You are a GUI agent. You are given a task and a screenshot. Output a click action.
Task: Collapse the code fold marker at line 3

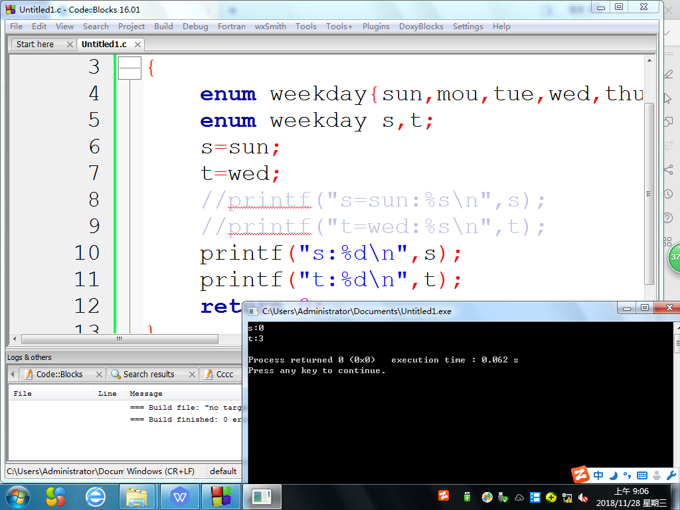coord(129,68)
